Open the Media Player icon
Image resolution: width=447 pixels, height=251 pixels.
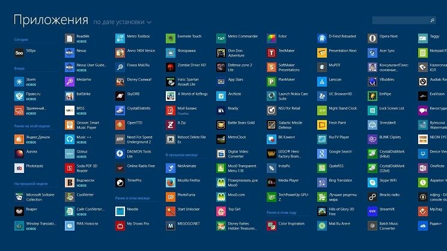tap(272, 183)
